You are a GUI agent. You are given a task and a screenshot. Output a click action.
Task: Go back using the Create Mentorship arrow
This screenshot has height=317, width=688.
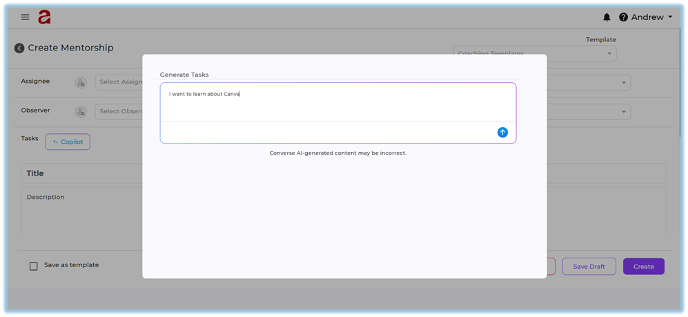19,48
